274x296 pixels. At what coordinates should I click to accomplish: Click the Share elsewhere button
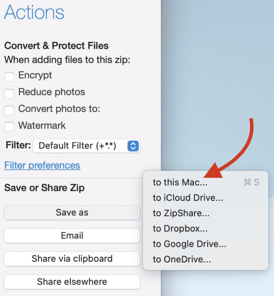[x=72, y=282]
